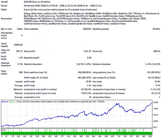Click Expected payoff value 0.28

89,58
